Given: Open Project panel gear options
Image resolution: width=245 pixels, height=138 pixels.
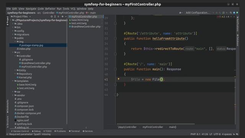Looking at the screenshot, I should 62,16.
